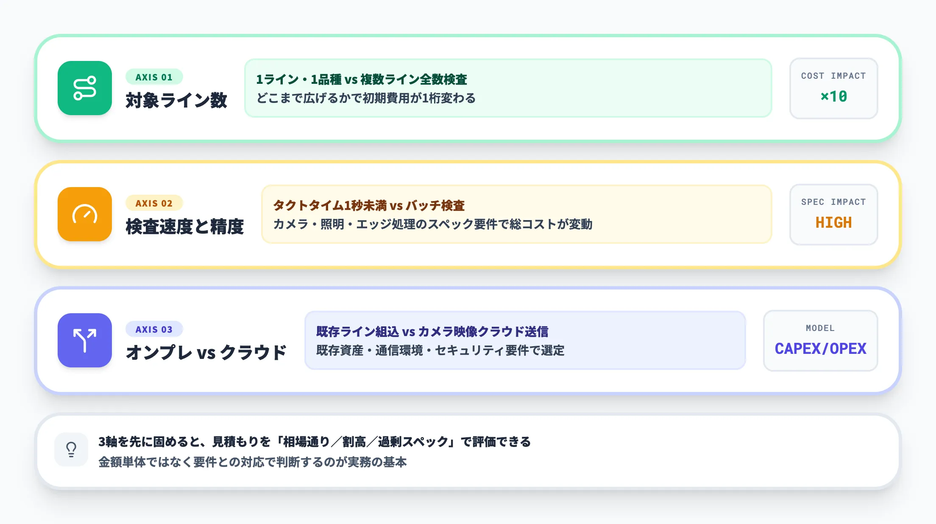
Task: Click the heading オンプレ vs クラウド
Action: point(206,353)
